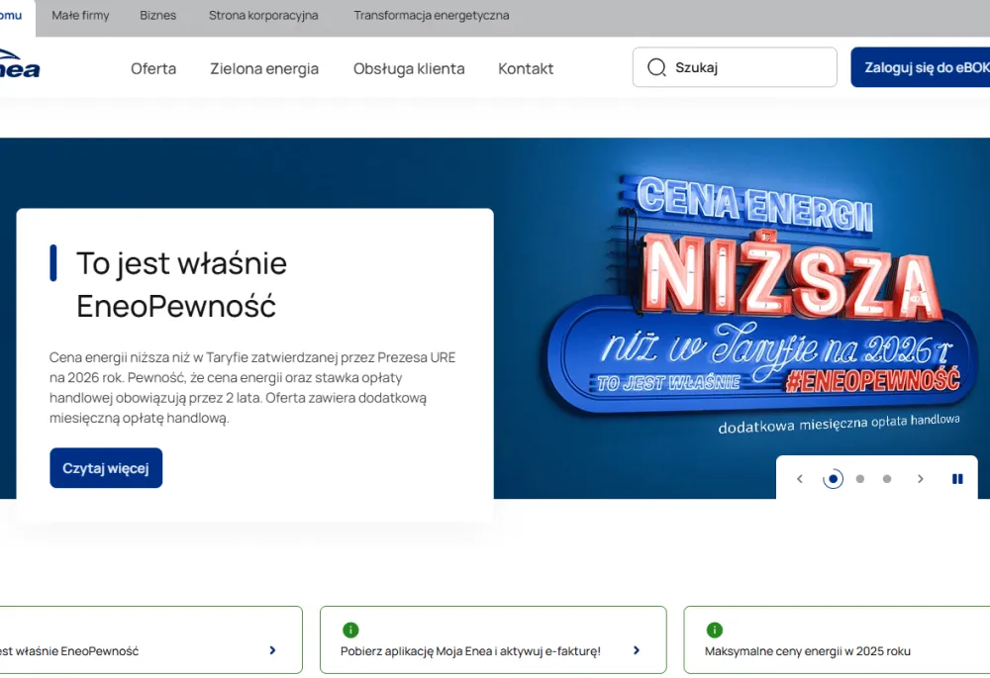Click the magnifying glass search icon

coord(655,67)
